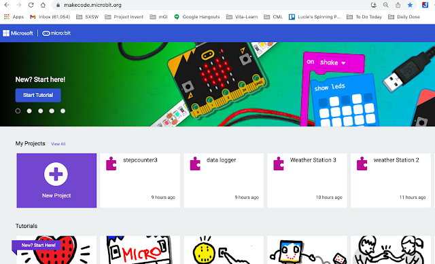Select the third carousel dot

point(41,111)
